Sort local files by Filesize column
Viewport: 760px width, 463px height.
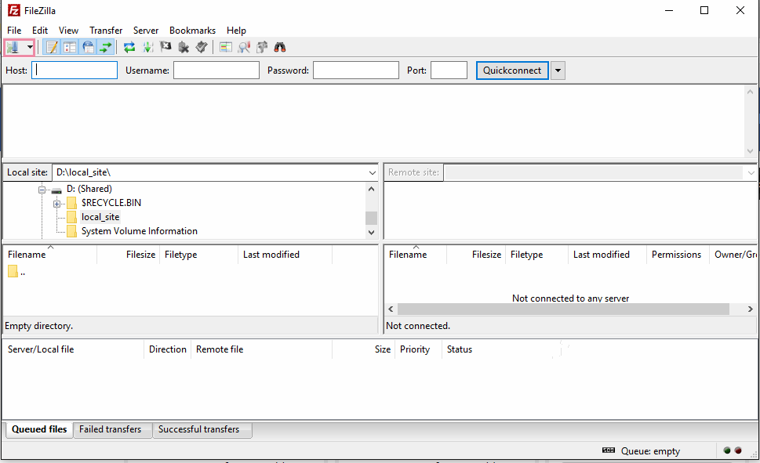pyautogui.click(x=128, y=255)
